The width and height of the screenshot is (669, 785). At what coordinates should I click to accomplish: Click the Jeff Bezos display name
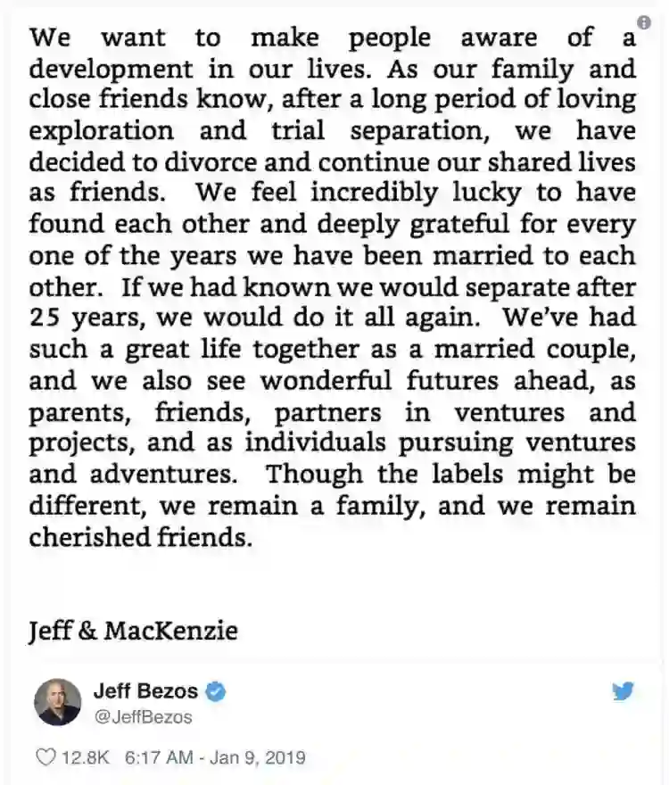145,690
